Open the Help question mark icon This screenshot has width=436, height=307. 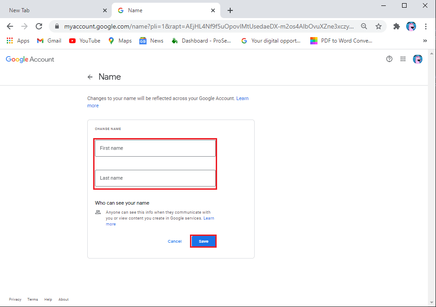[389, 59]
